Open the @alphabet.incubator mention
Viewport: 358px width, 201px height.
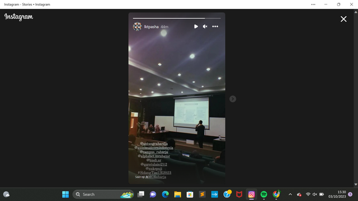pyautogui.click(x=154, y=156)
